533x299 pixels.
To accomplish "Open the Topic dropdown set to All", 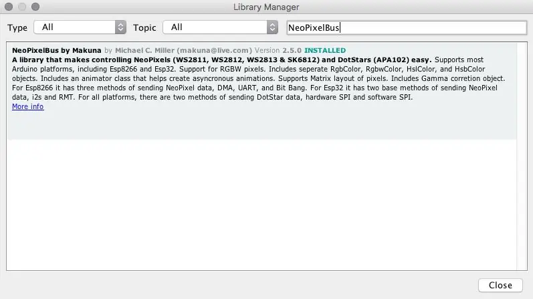I will point(220,27).
